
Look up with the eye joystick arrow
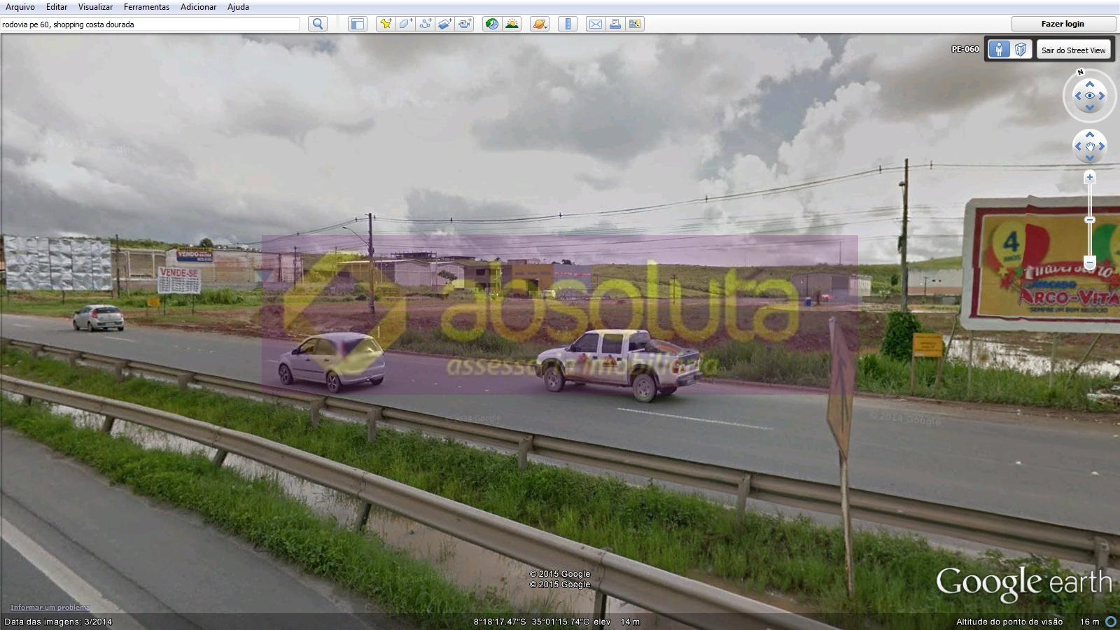click(1090, 84)
